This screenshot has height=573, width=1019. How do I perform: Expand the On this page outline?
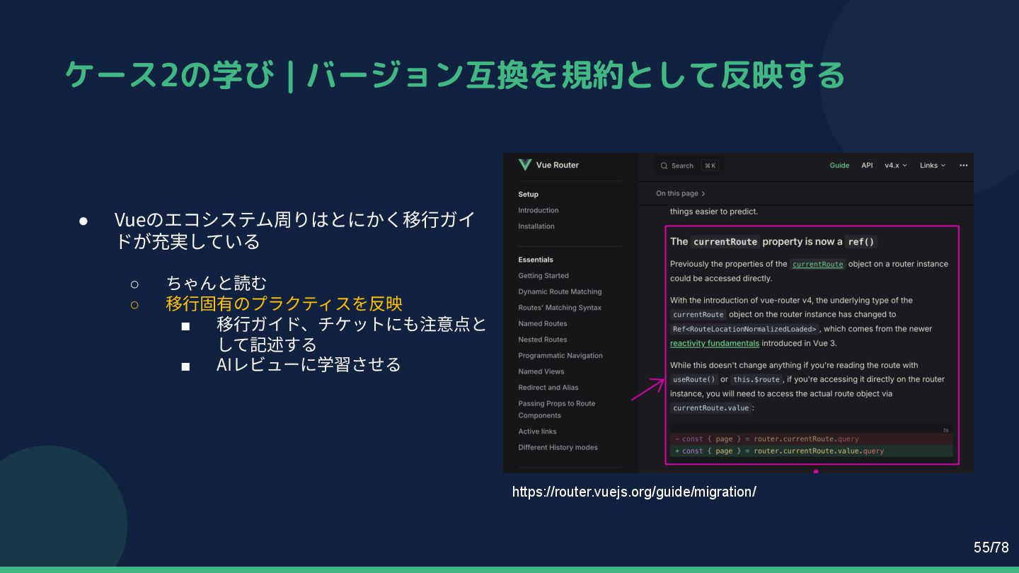point(680,193)
